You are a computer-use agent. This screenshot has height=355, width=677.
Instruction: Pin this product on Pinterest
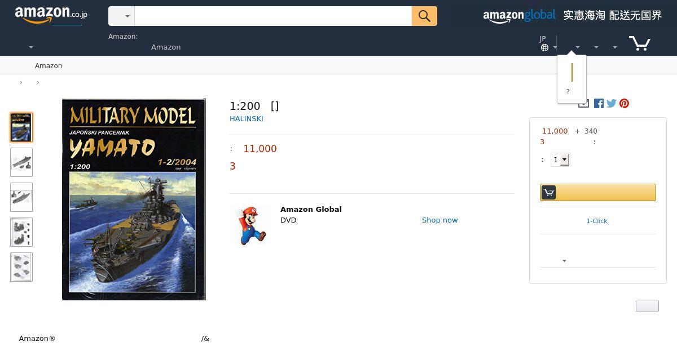coord(624,103)
